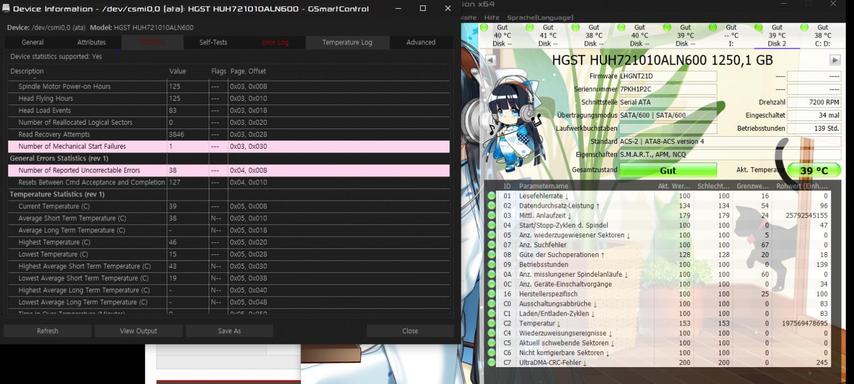Switch to the General tab in GSmartControl
The height and width of the screenshot is (384, 854).
[32, 43]
